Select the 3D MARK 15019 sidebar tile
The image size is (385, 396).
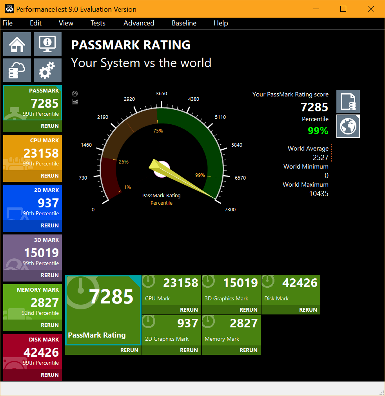pos(33,252)
